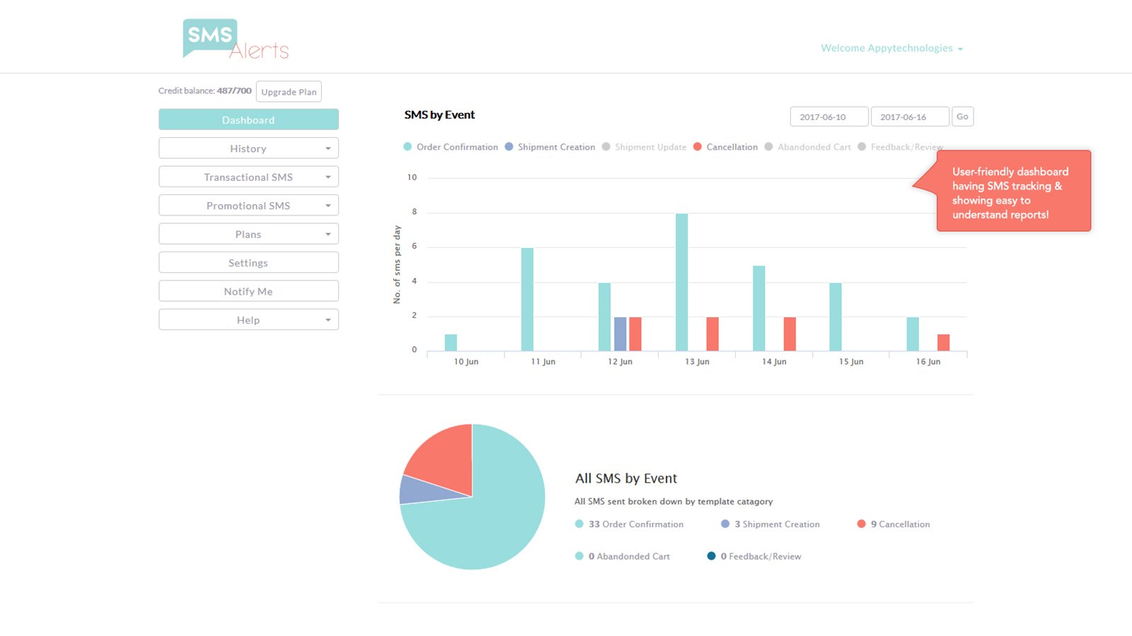Expand the Promotional SMS menu
The width and height of the screenshot is (1132, 636).
(248, 206)
